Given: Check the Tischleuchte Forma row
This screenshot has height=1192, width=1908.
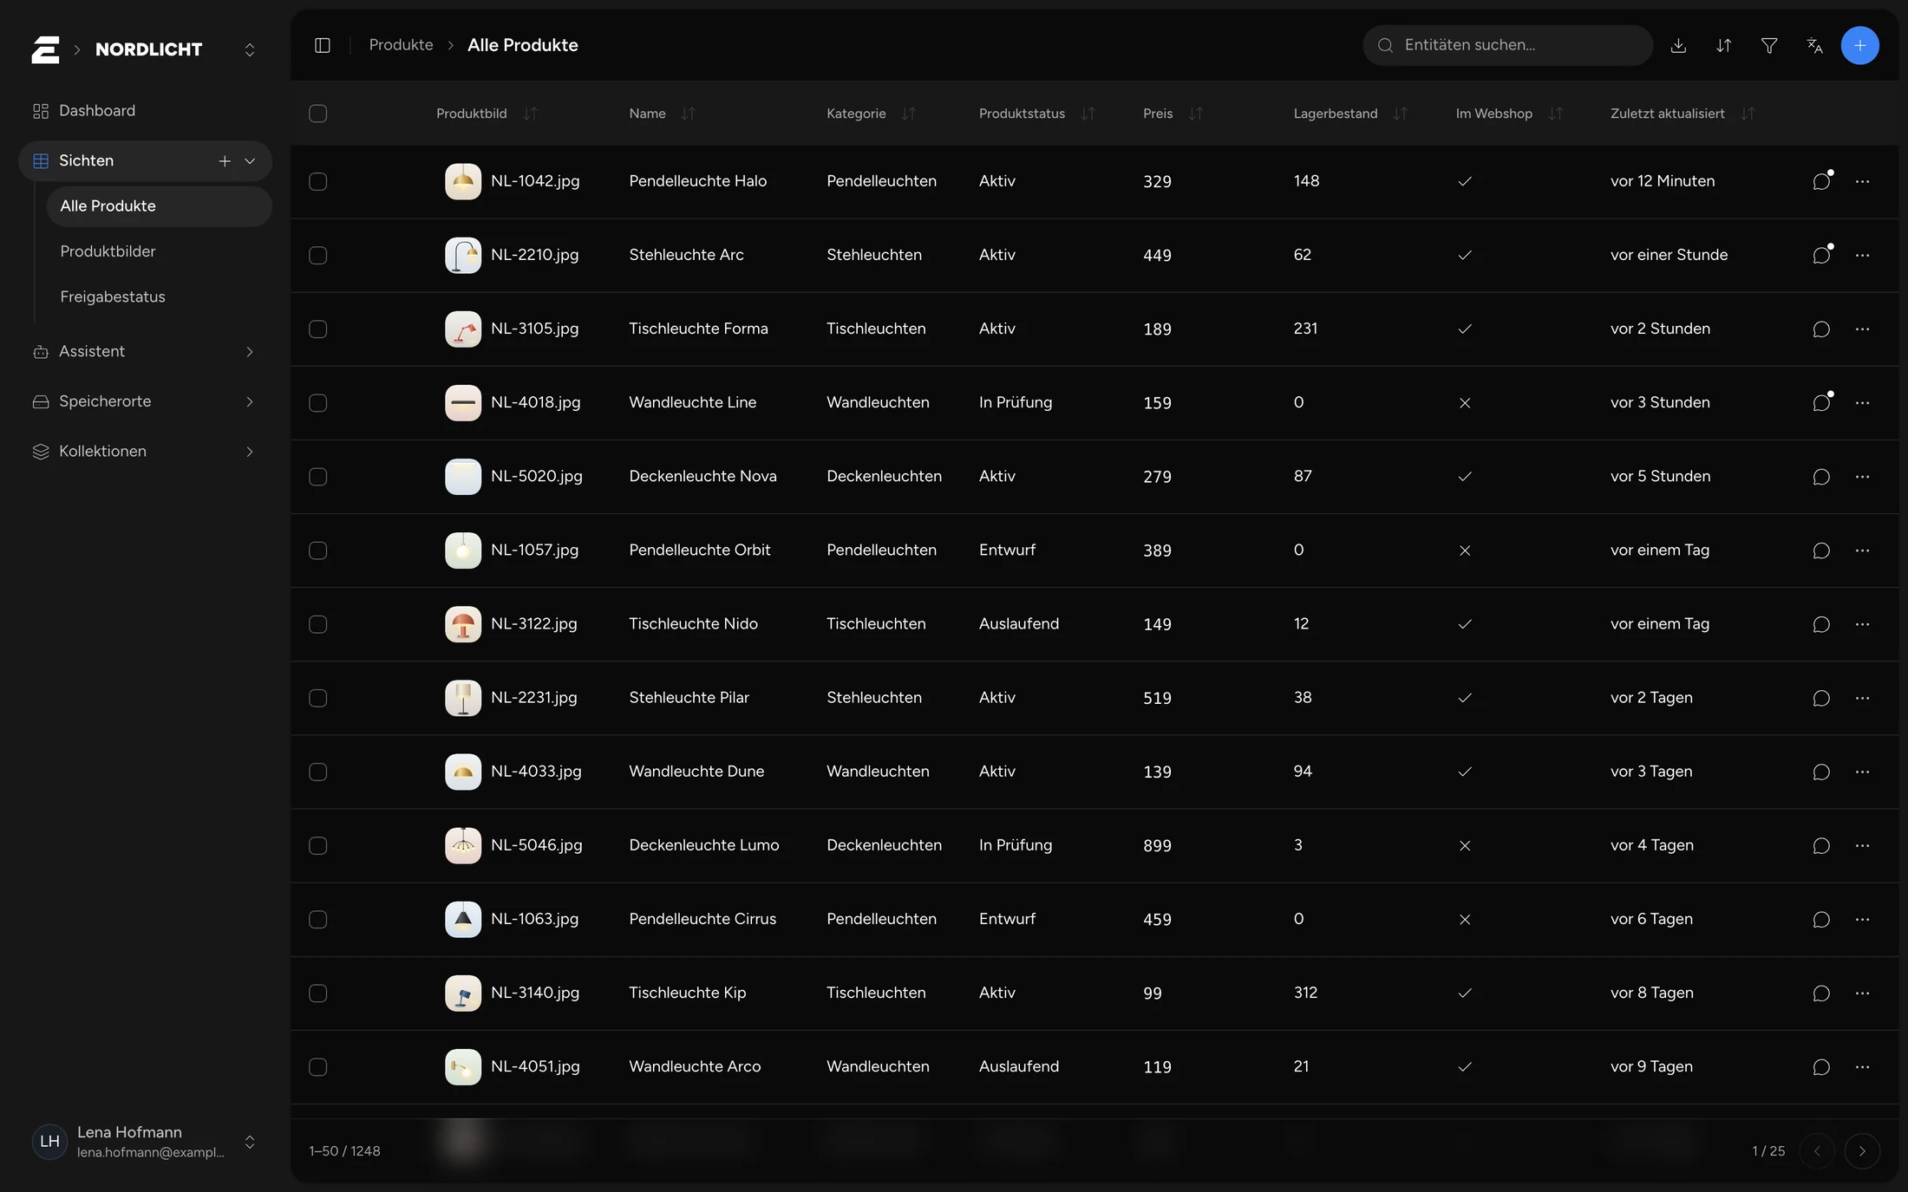Looking at the screenshot, I should 318,329.
